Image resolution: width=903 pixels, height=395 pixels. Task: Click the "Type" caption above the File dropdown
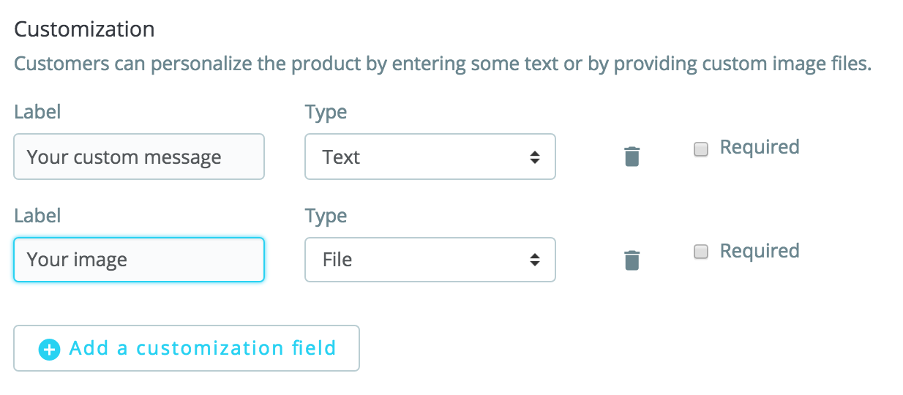(x=326, y=216)
